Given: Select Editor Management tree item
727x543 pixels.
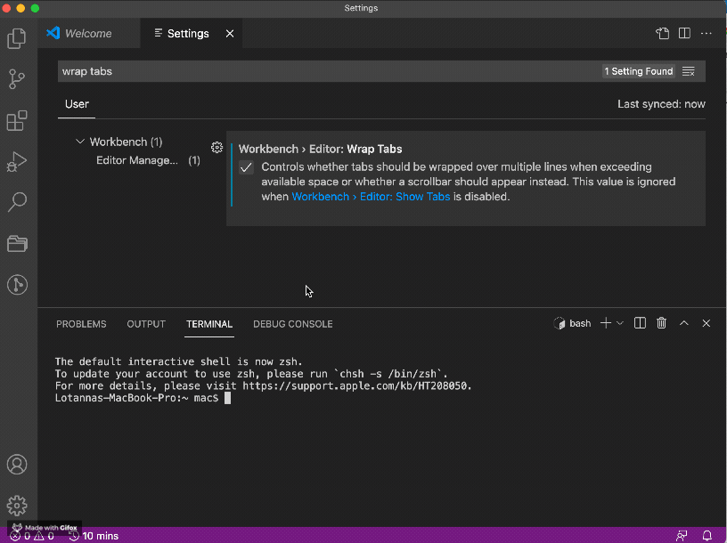Looking at the screenshot, I should [x=148, y=160].
